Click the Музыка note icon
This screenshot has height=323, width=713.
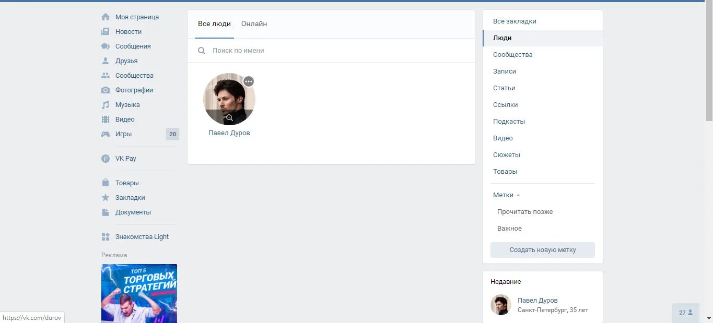[106, 105]
